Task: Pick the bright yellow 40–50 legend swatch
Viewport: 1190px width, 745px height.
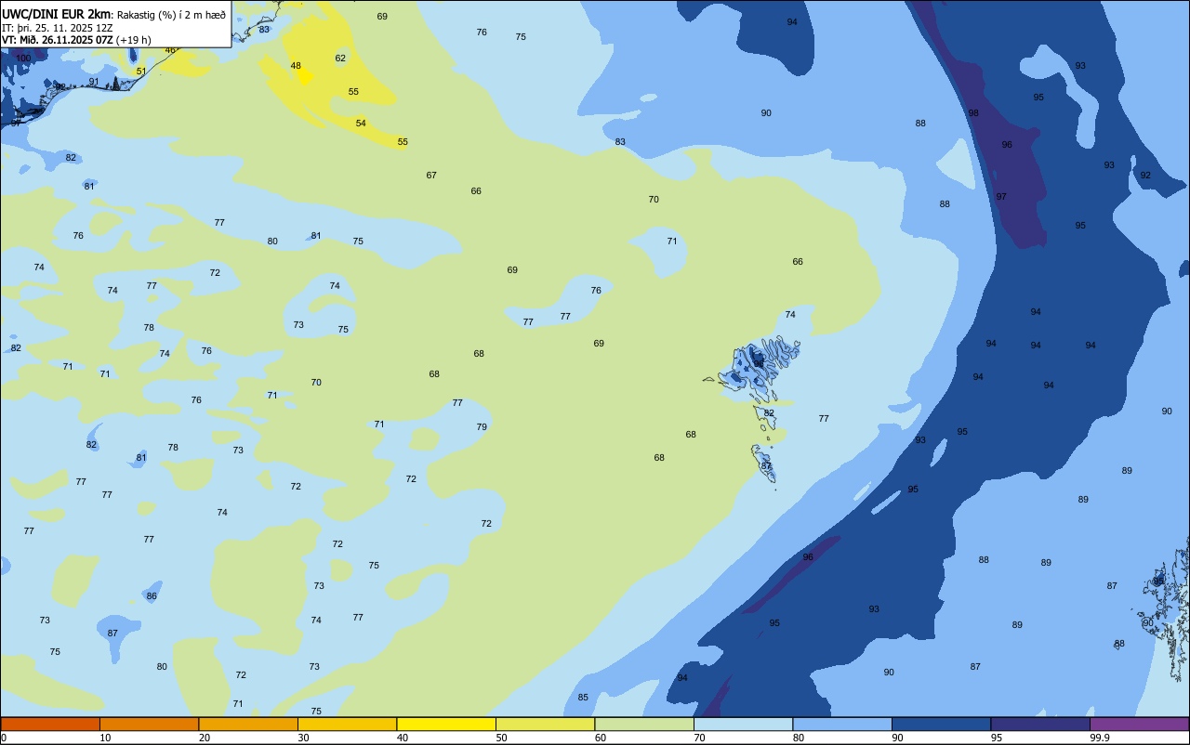Action: point(446,724)
